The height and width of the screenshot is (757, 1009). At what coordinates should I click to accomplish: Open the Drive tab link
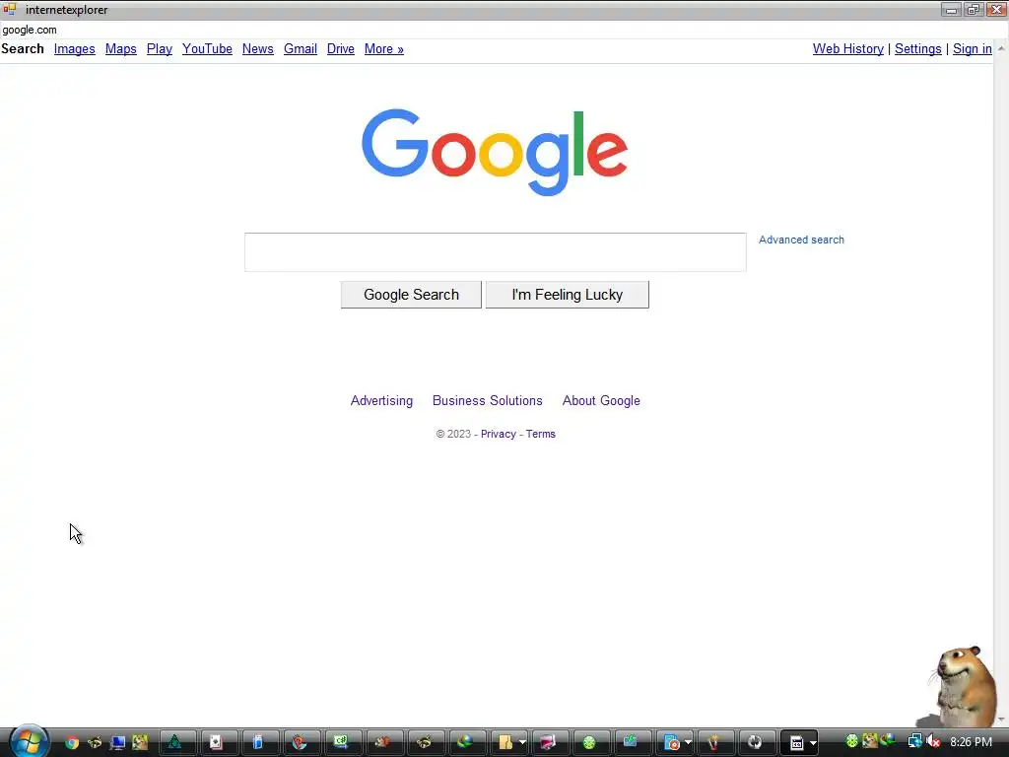(x=340, y=49)
